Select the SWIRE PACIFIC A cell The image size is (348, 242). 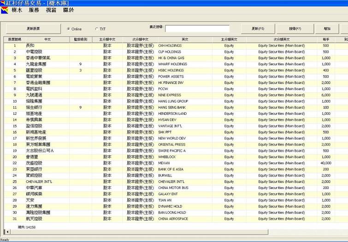(x=185, y=151)
